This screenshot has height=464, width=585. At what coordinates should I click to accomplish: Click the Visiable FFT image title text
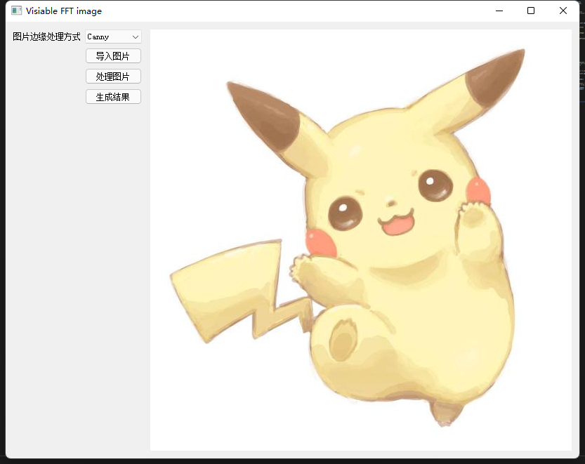coord(64,11)
